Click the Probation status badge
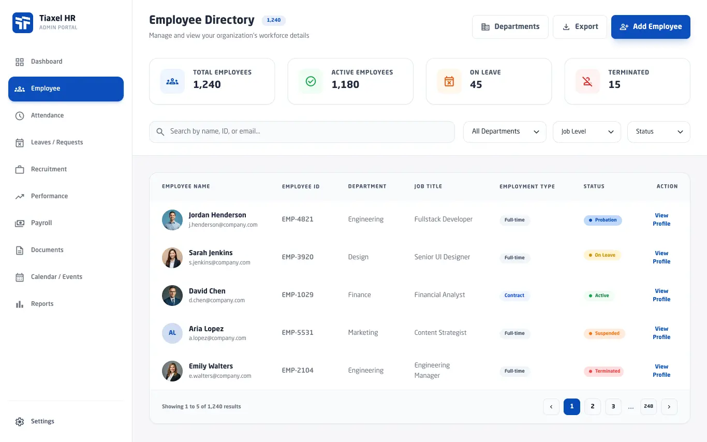Image resolution: width=707 pixels, height=442 pixels. click(602, 220)
